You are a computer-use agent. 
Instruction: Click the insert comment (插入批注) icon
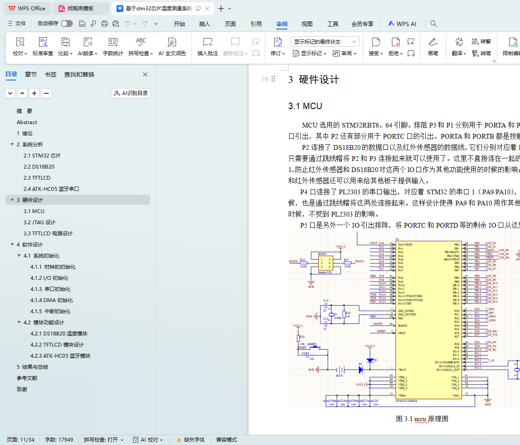coord(207,42)
